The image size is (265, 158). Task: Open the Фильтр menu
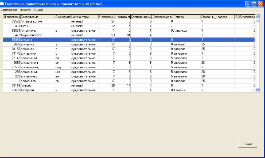[25, 10]
